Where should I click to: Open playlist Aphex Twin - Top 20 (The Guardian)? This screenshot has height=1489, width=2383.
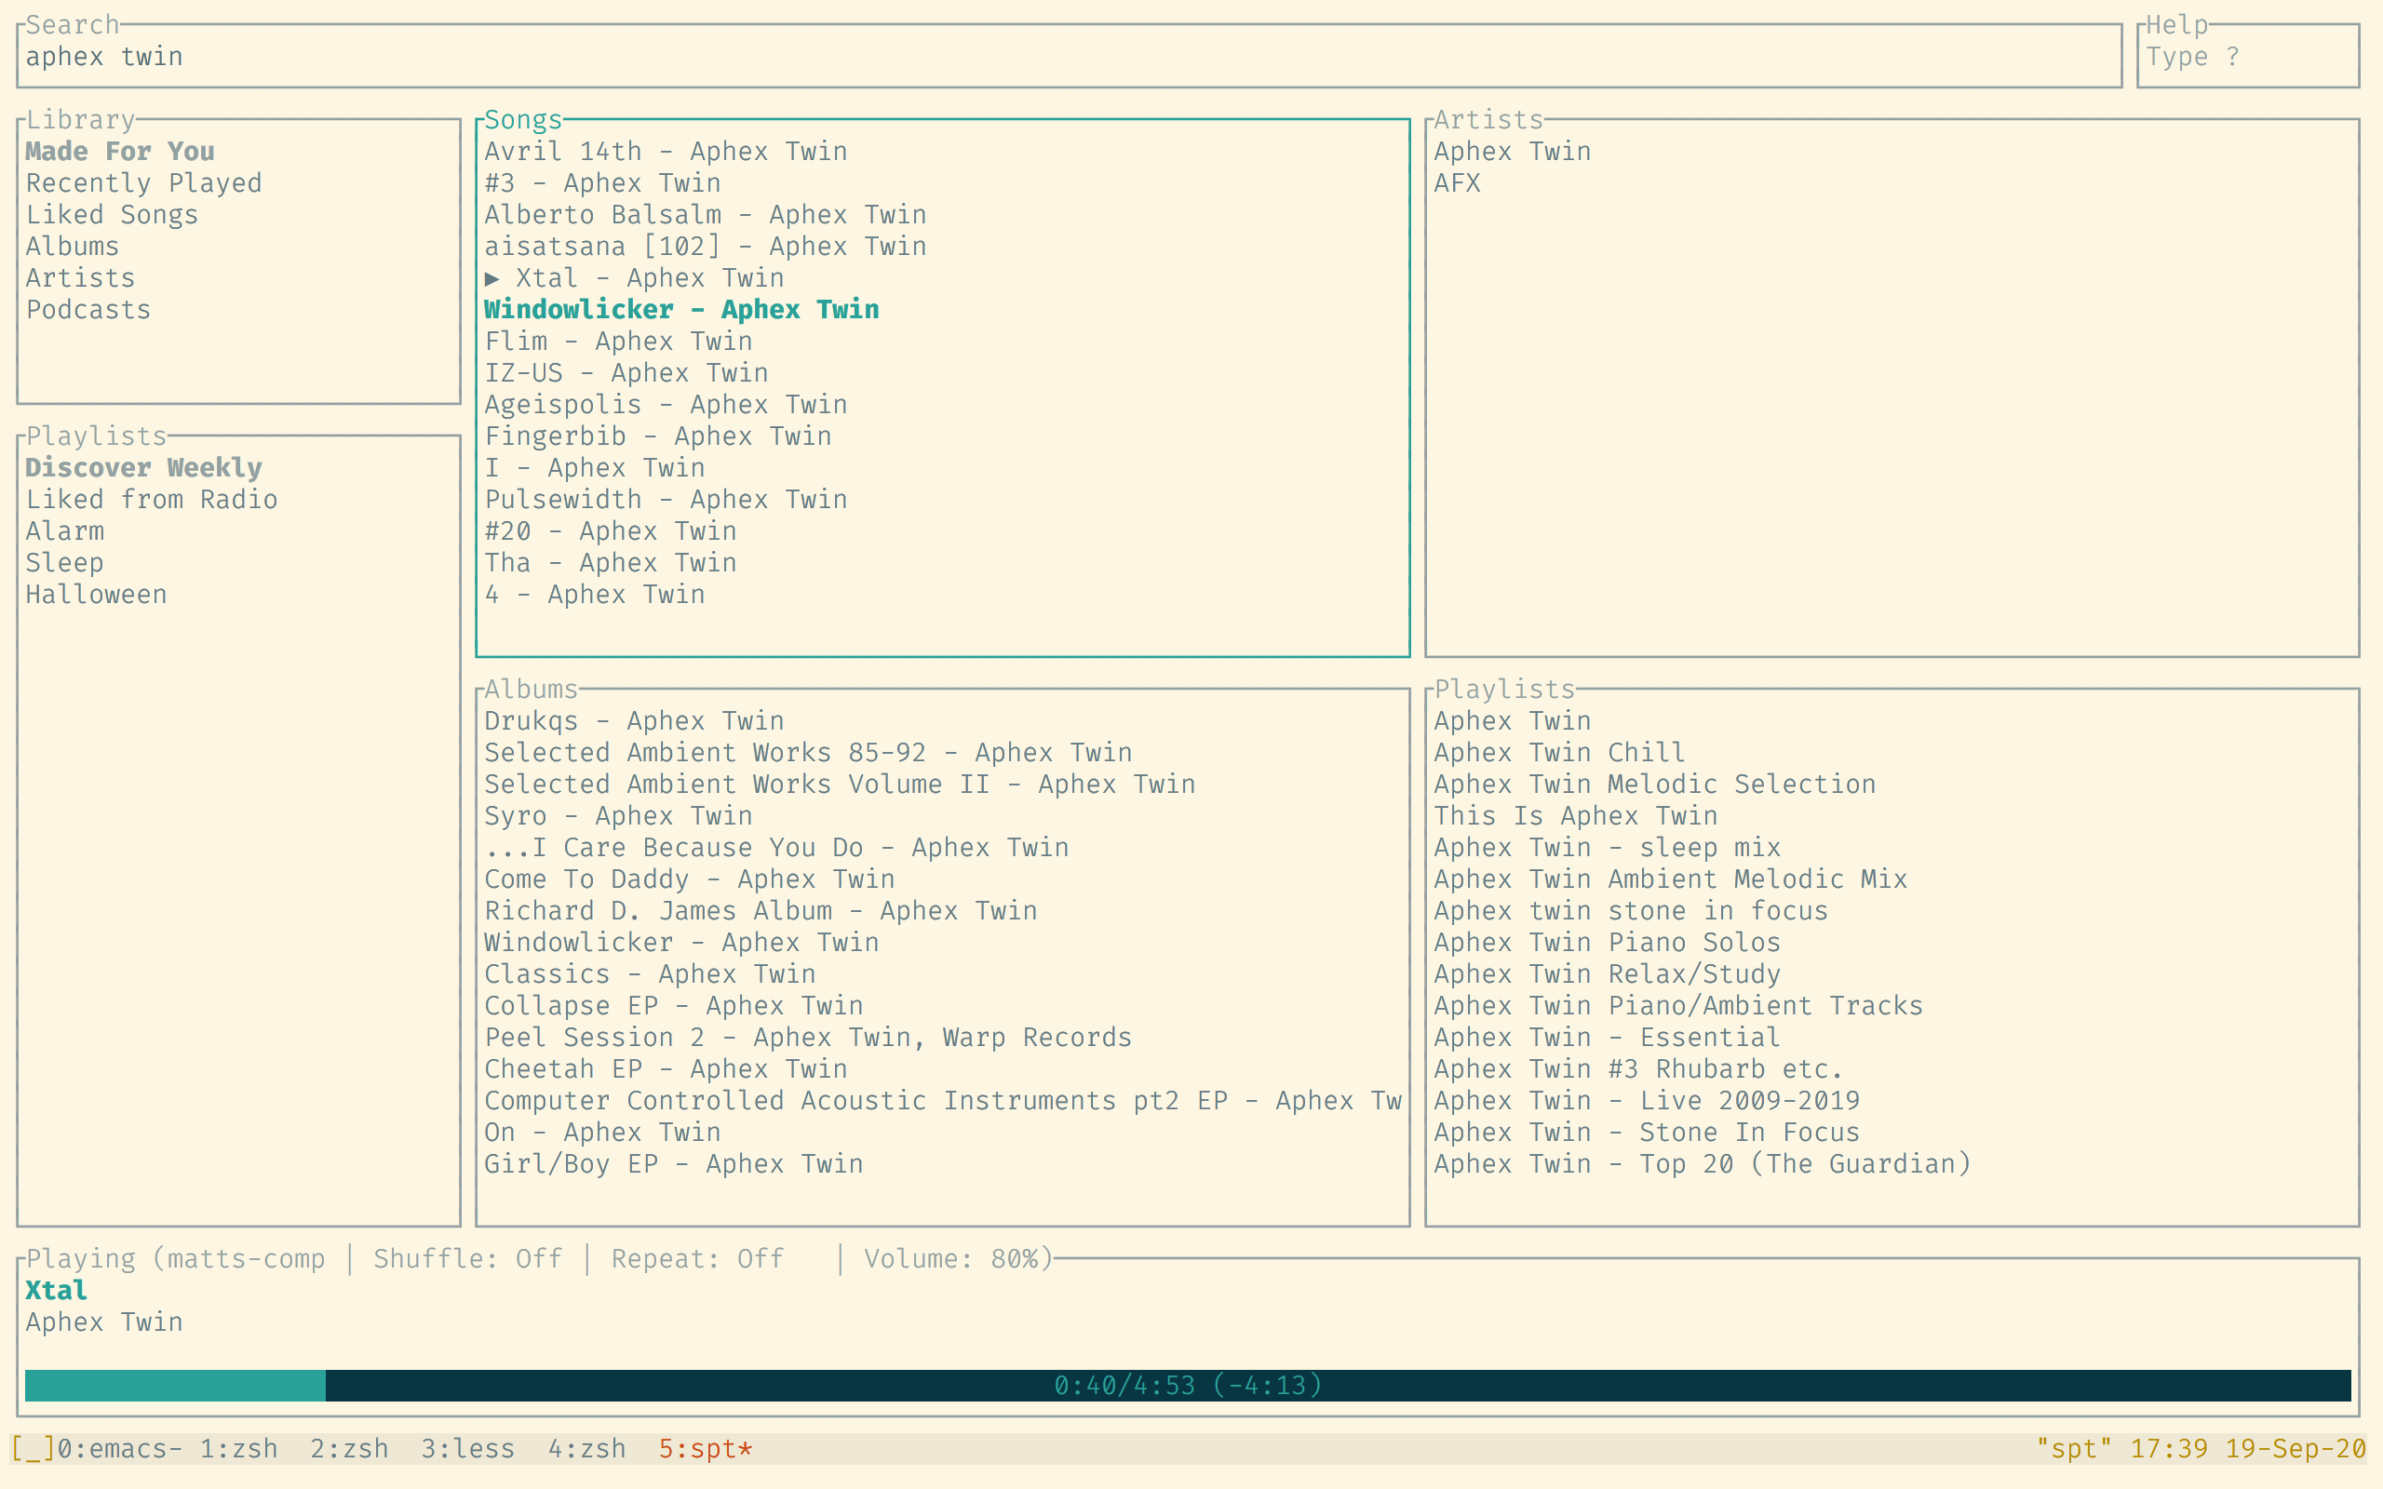(x=1703, y=1164)
